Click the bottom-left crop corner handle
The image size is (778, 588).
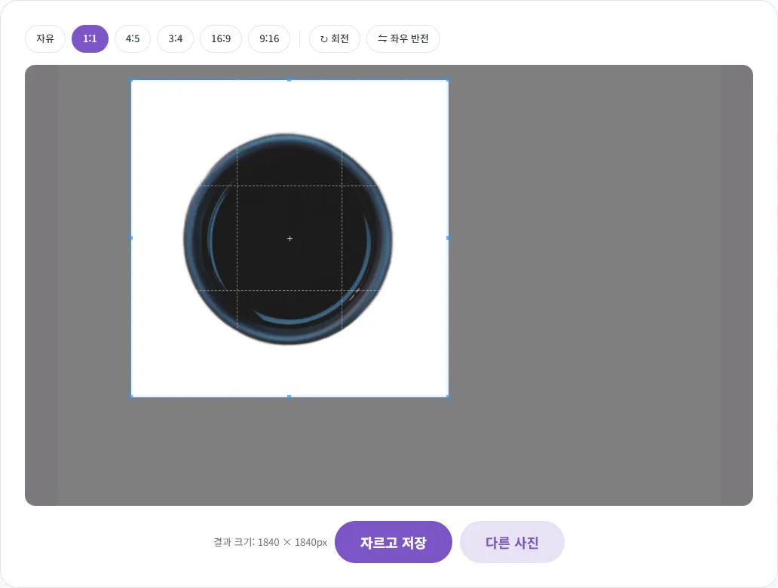131,397
